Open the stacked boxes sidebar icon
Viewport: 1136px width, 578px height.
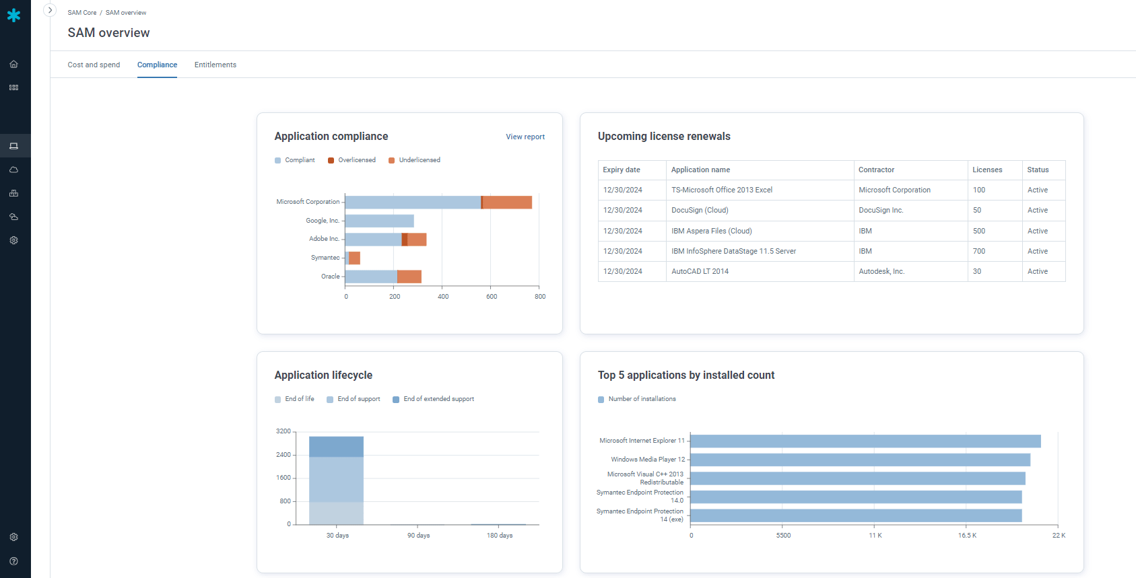pos(13,193)
